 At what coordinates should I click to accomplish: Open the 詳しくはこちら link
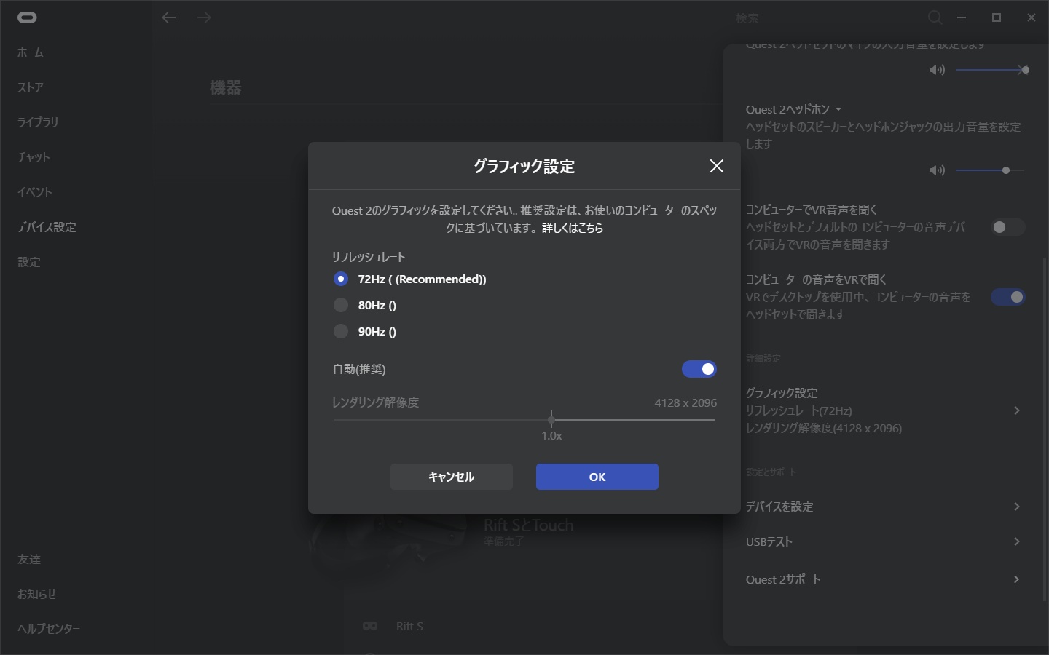(573, 228)
